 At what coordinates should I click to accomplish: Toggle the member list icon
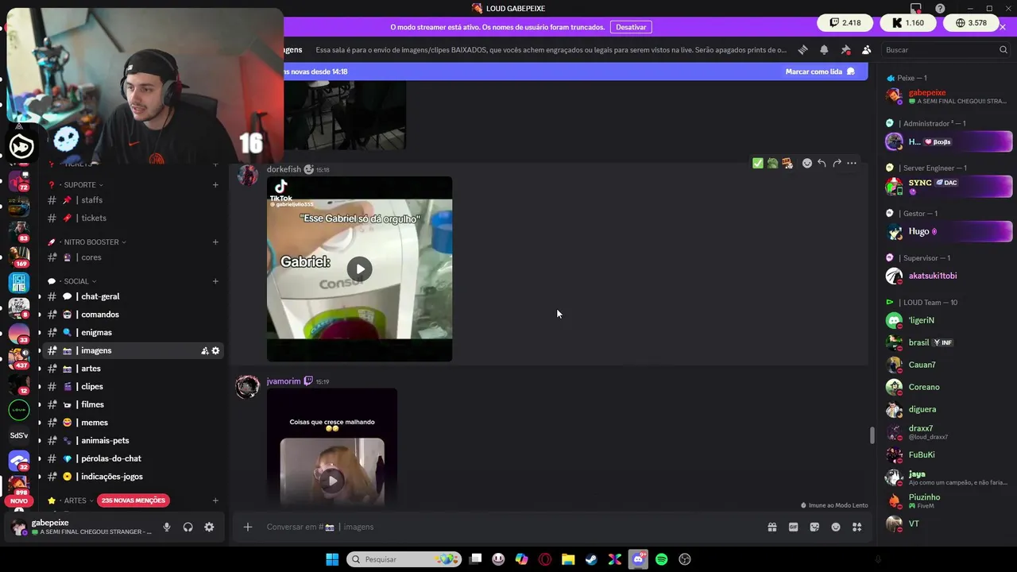866,50
